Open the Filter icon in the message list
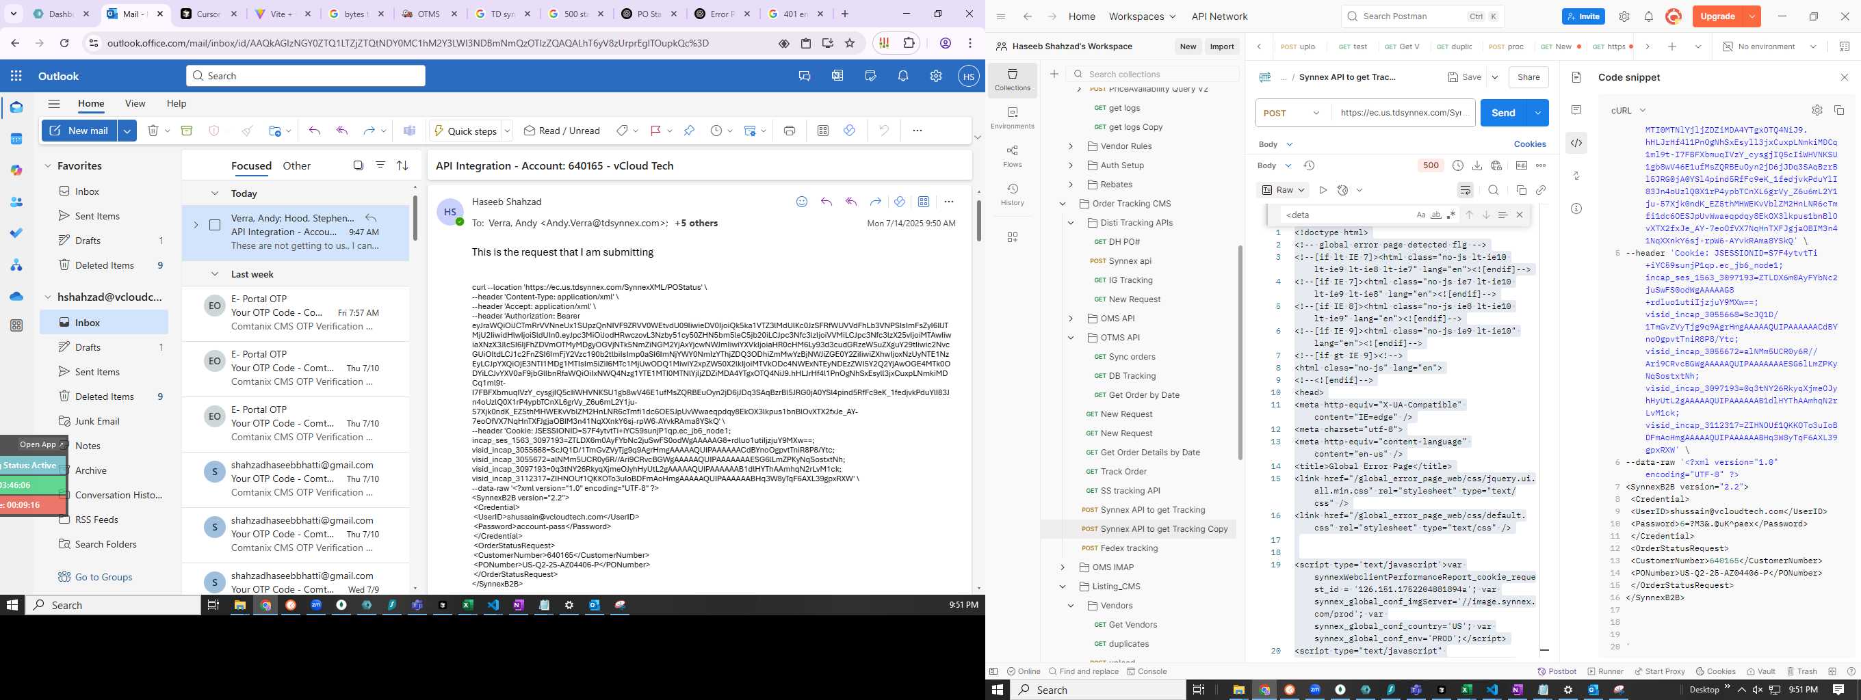Image resolution: width=1861 pixels, height=700 pixels. point(380,165)
